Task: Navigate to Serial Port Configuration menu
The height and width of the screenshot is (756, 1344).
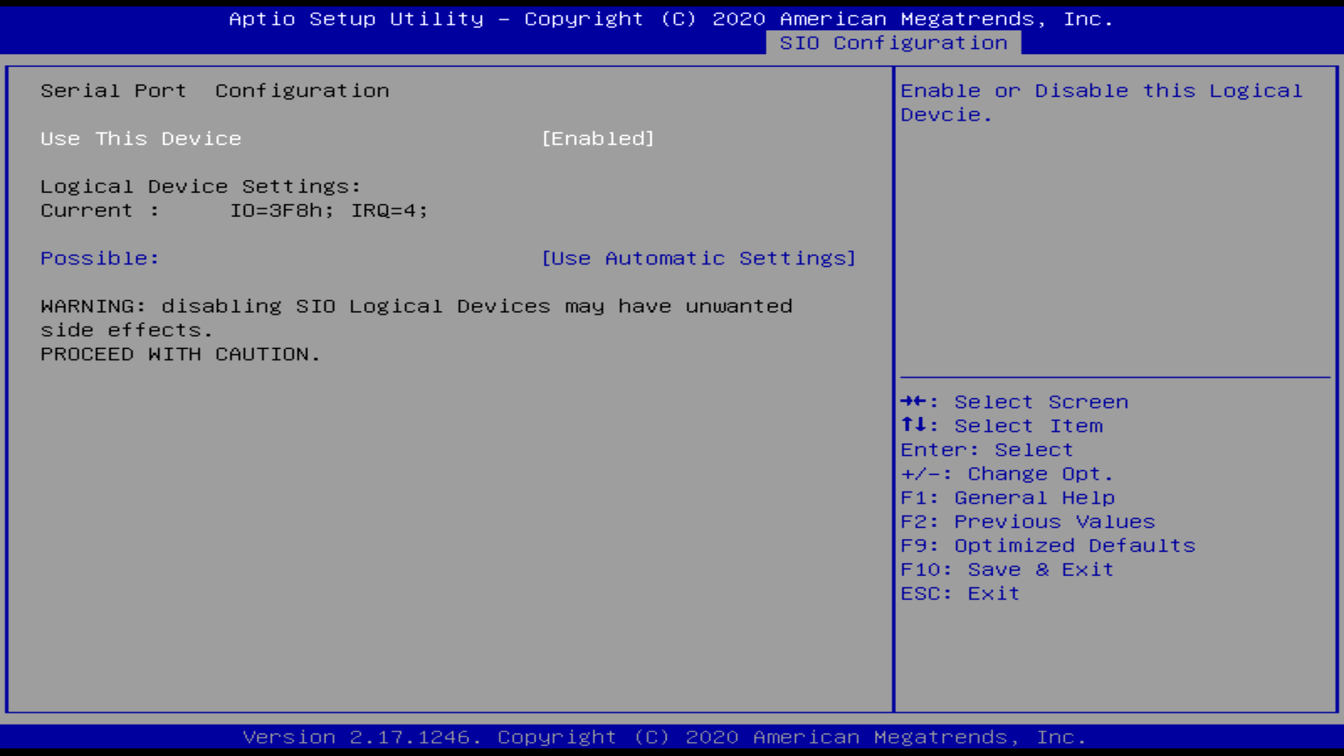Action: [x=215, y=90]
